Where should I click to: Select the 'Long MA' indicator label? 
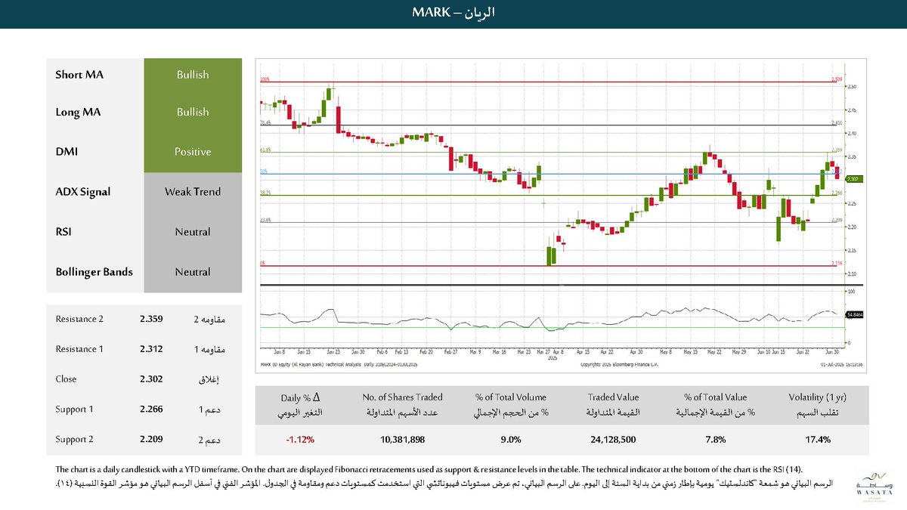point(78,112)
